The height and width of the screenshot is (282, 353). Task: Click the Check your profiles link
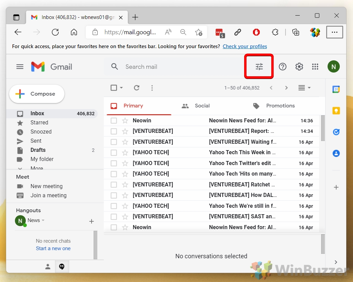click(x=245, y=46)
